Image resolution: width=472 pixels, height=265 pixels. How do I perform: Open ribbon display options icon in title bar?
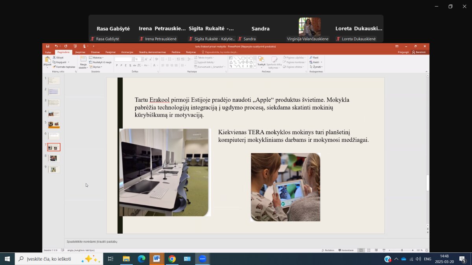pyautogui.click(x=397, y=46)
